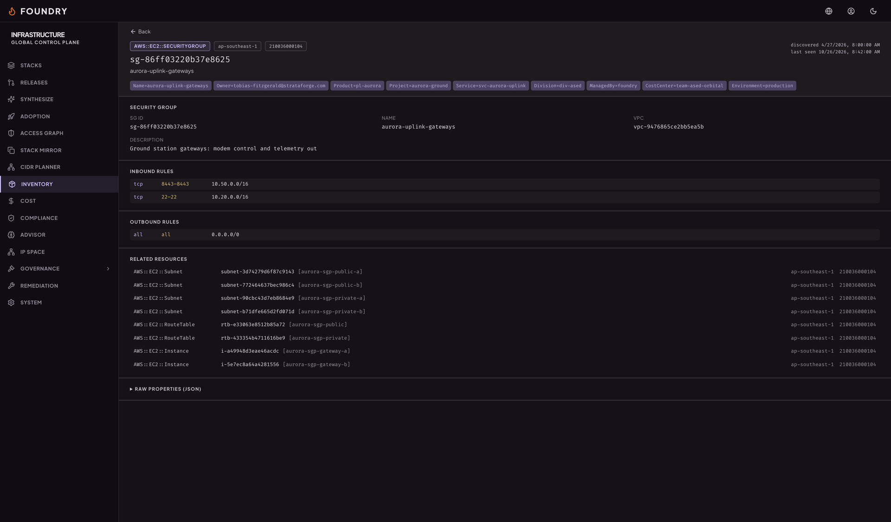The width and height of the screenshot is (891, 522).
Task: Click the Remediation wrench icon
Action: 11,286
